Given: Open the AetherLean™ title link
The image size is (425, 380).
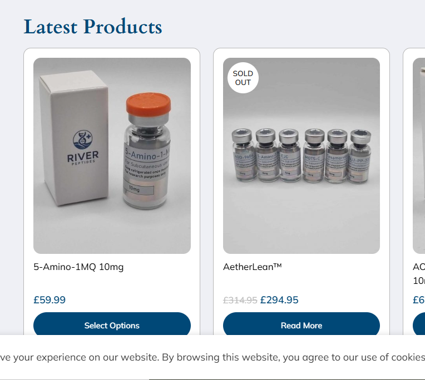Looking at the screenshot, I should click(x=253, y=267).
